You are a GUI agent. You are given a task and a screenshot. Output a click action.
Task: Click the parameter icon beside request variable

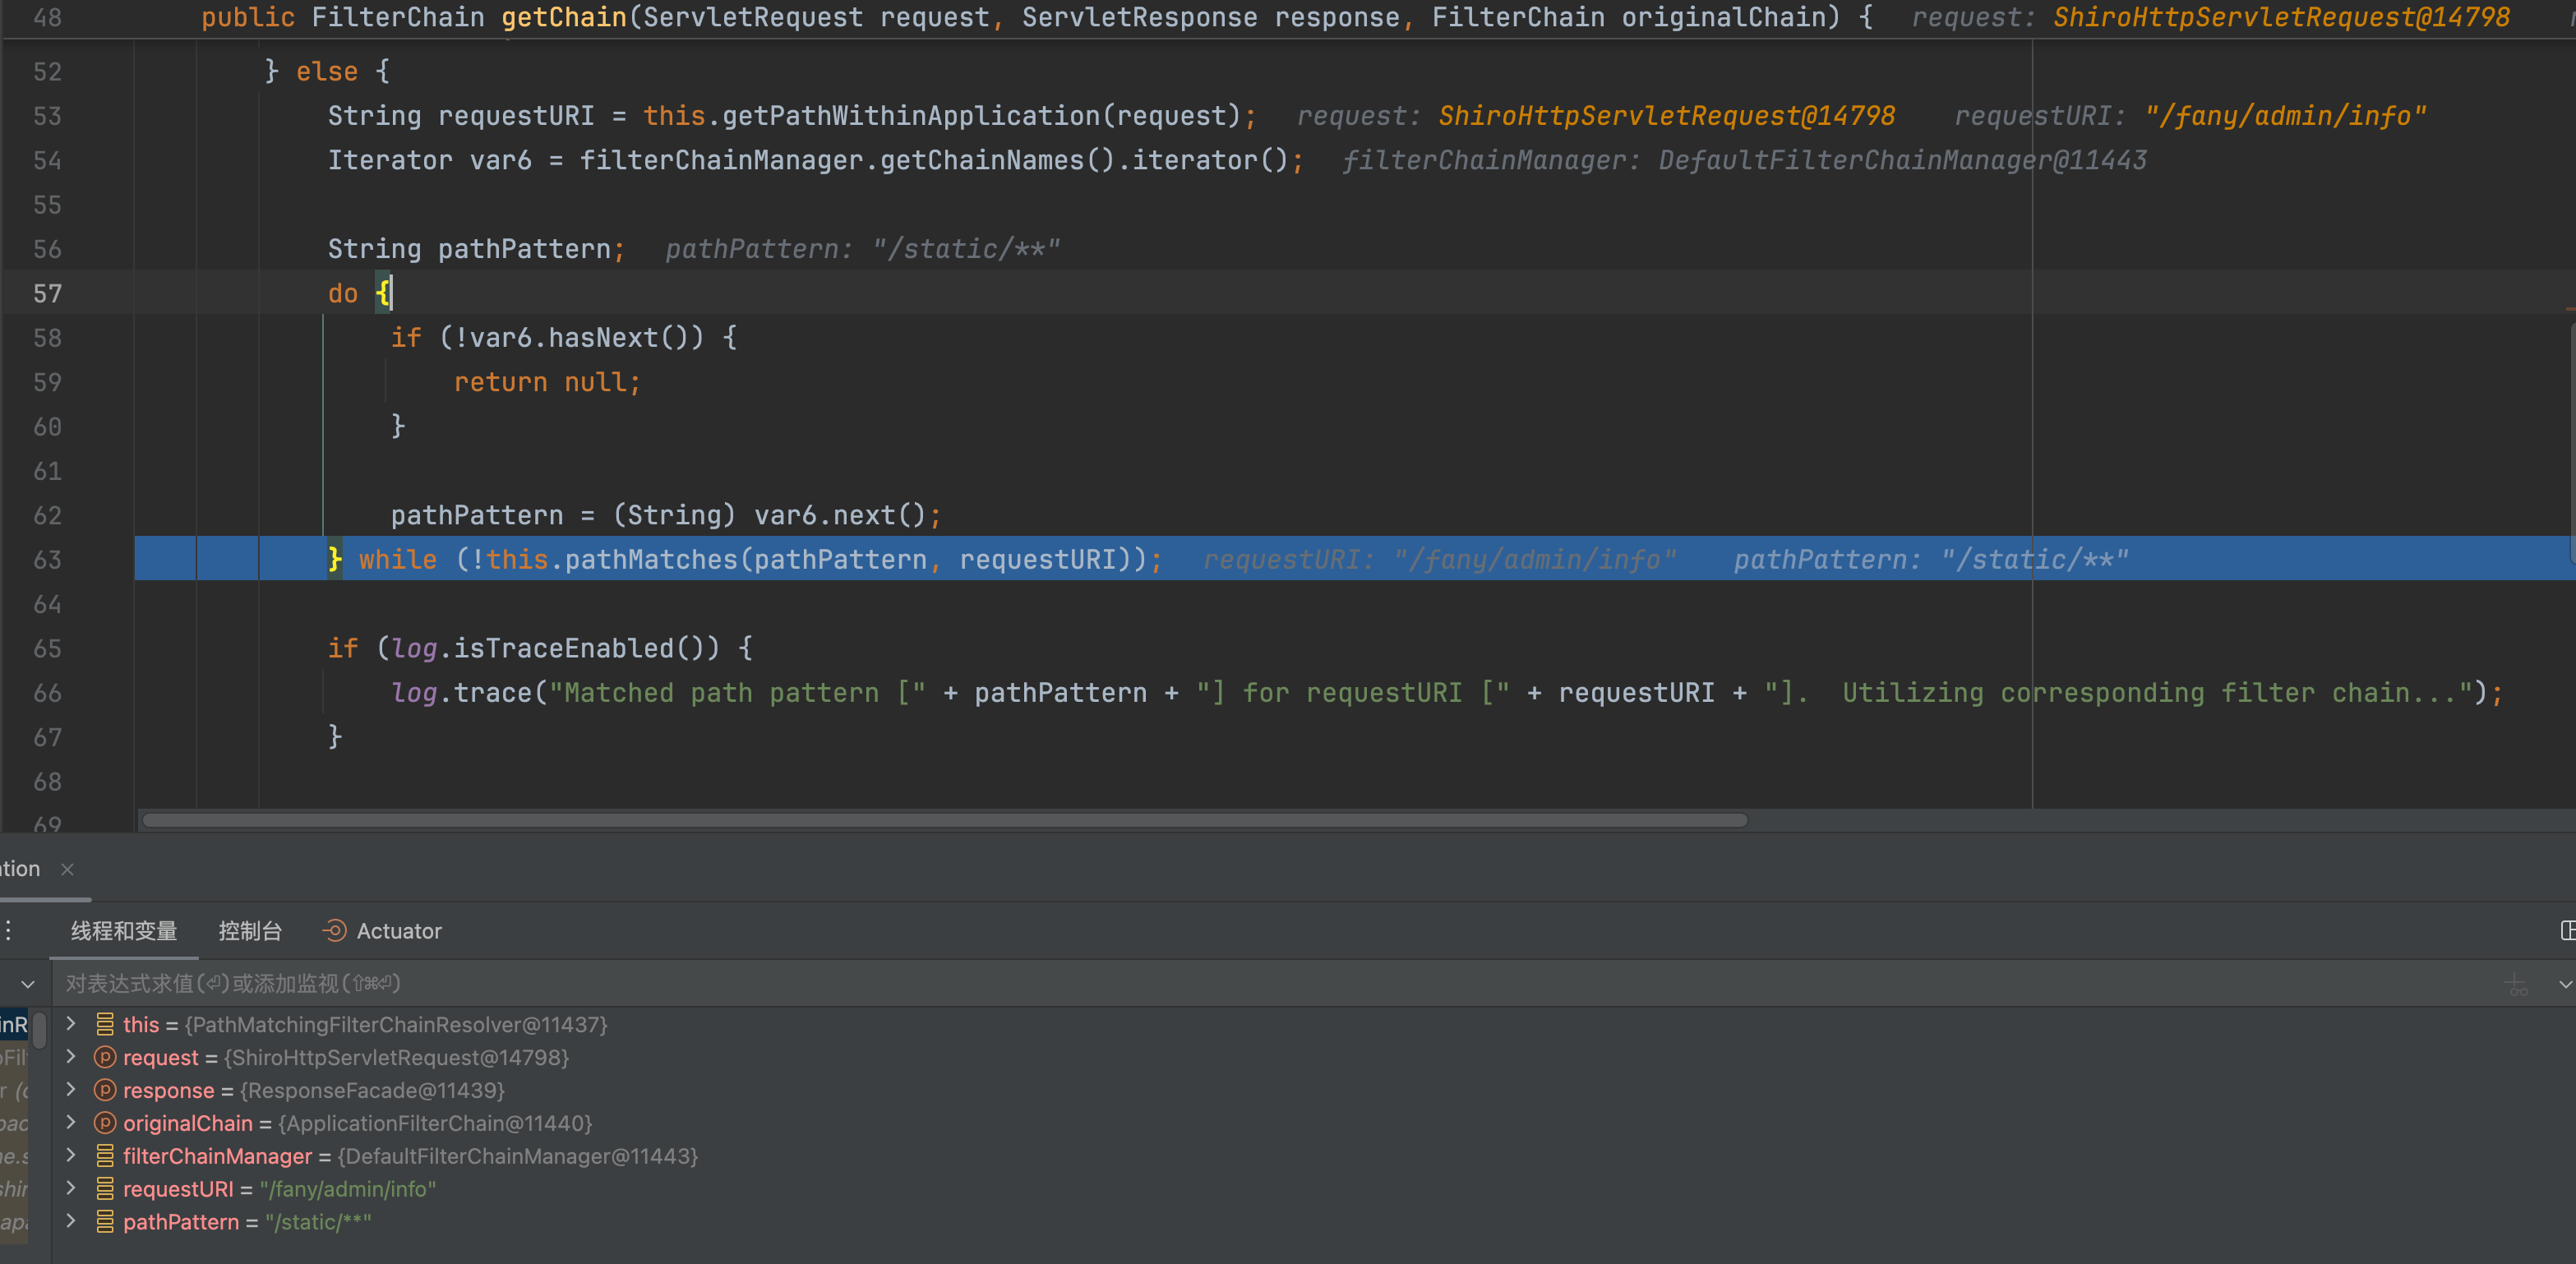point(105,1057)
